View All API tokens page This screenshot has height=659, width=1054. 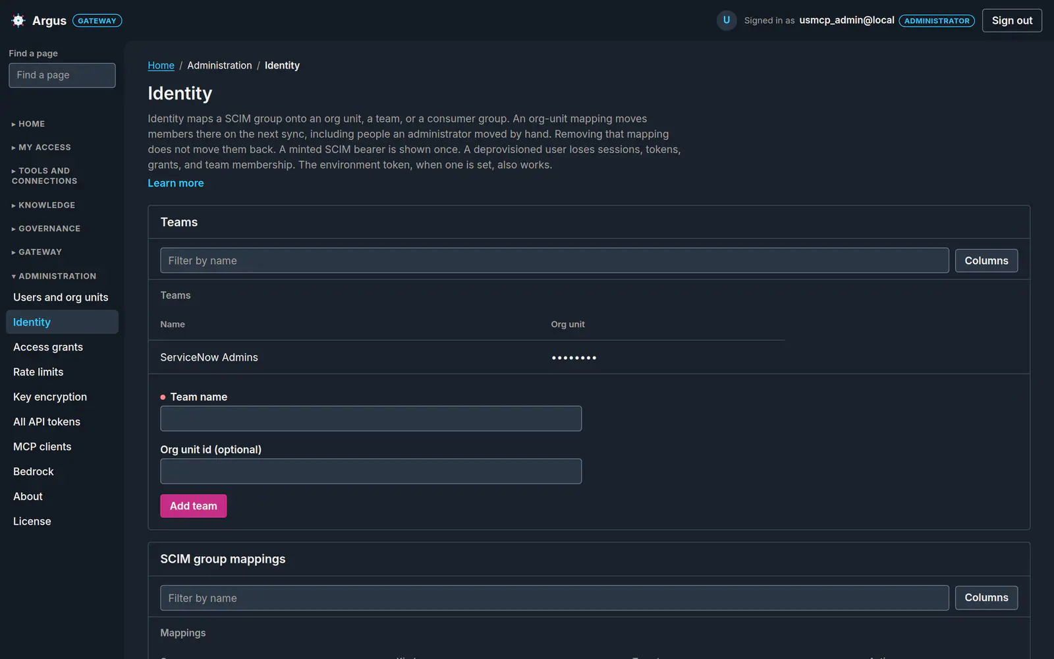pyautogui.click(x=62, y=422)
